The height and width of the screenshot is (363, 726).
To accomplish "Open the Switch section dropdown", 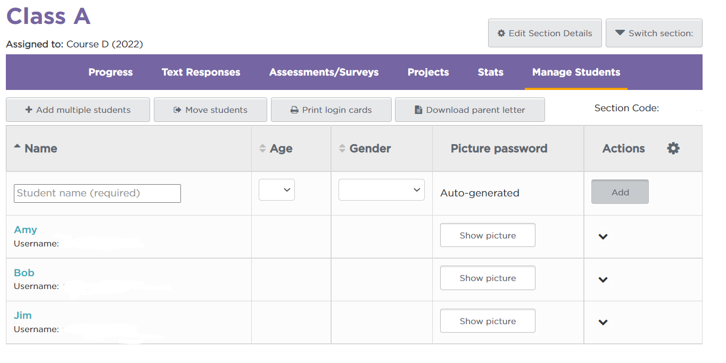I will (x=654, y=33).
